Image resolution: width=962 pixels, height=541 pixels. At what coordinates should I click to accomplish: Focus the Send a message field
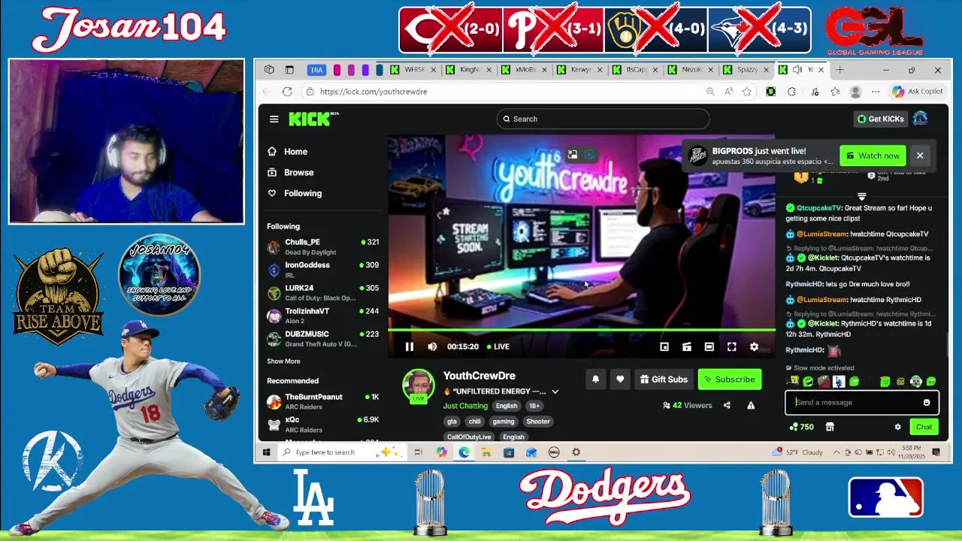tap(861, 402)
